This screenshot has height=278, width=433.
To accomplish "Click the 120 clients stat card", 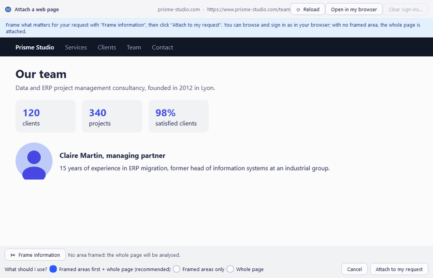I will 45,116.
